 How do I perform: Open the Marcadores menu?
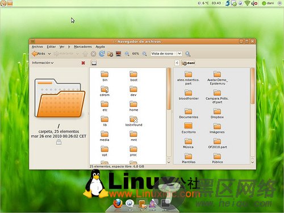coord(83,47)
